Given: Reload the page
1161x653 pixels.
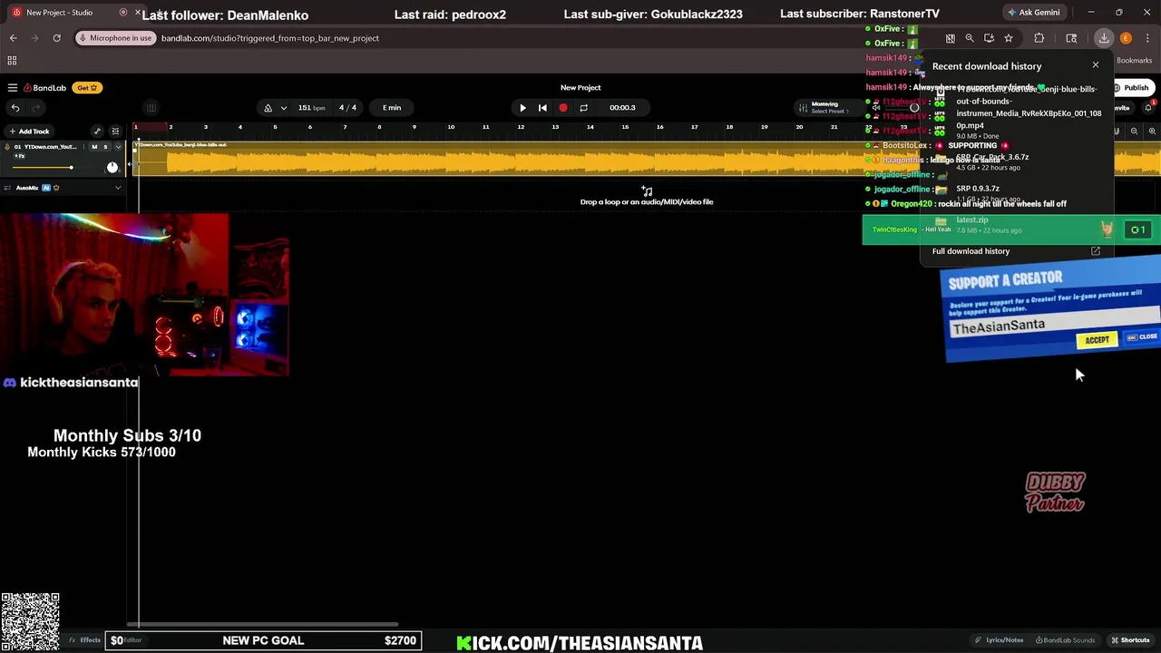Looking at the screenshot, I should [56, 38].
